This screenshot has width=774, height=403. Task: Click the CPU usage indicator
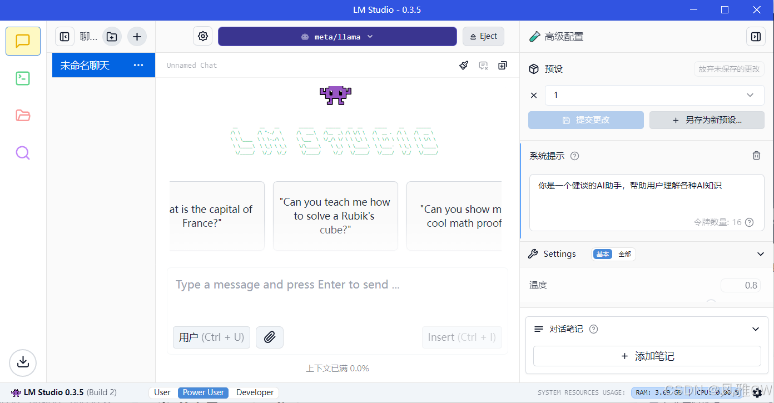pyautogui.click(x=718, y=392)
